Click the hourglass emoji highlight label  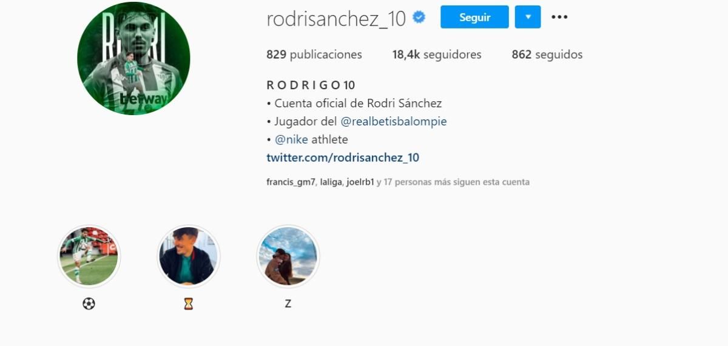[x=188, y=304]
